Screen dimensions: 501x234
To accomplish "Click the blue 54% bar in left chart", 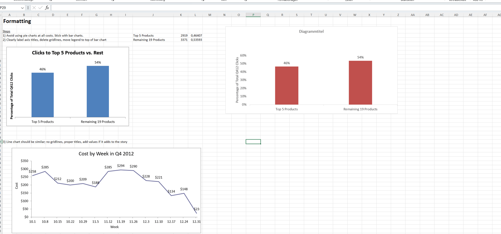I will click(98, 91).
